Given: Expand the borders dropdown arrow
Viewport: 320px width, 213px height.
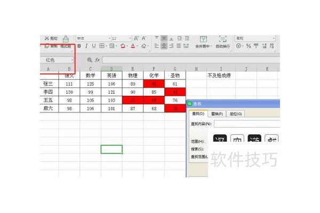Looking at the screenshot, I should (106, 46).
